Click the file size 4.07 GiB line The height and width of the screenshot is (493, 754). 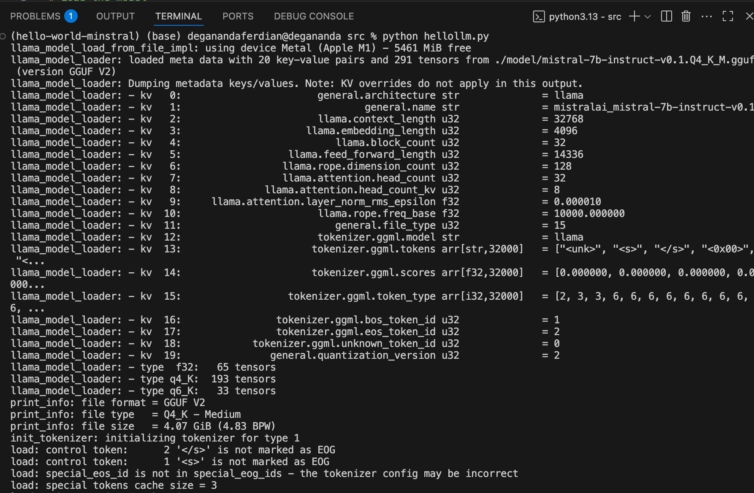click(x=143, y=426)
